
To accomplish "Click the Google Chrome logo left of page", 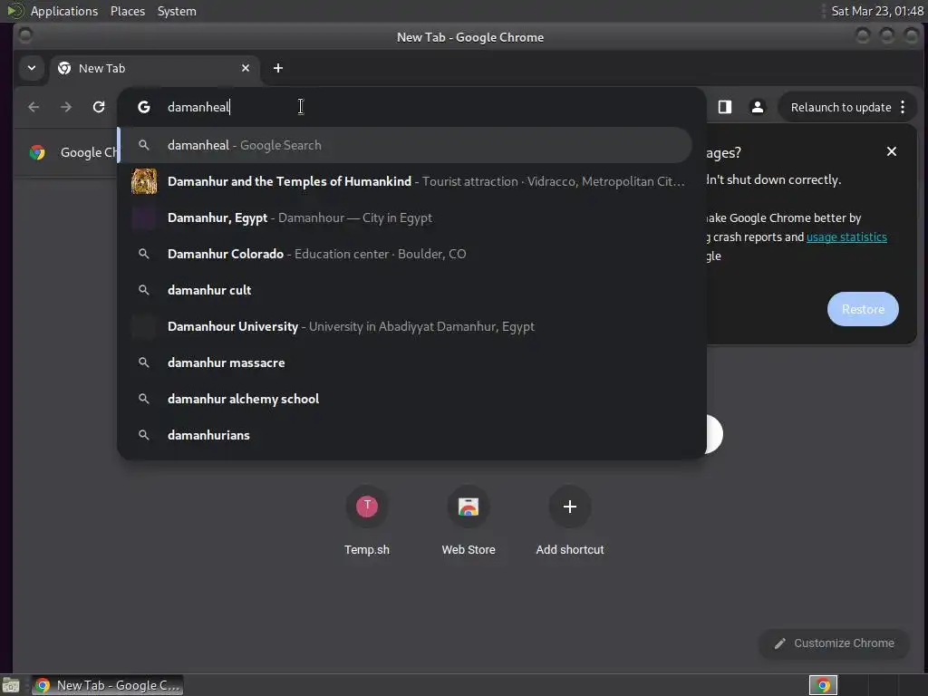I will 37,152.
